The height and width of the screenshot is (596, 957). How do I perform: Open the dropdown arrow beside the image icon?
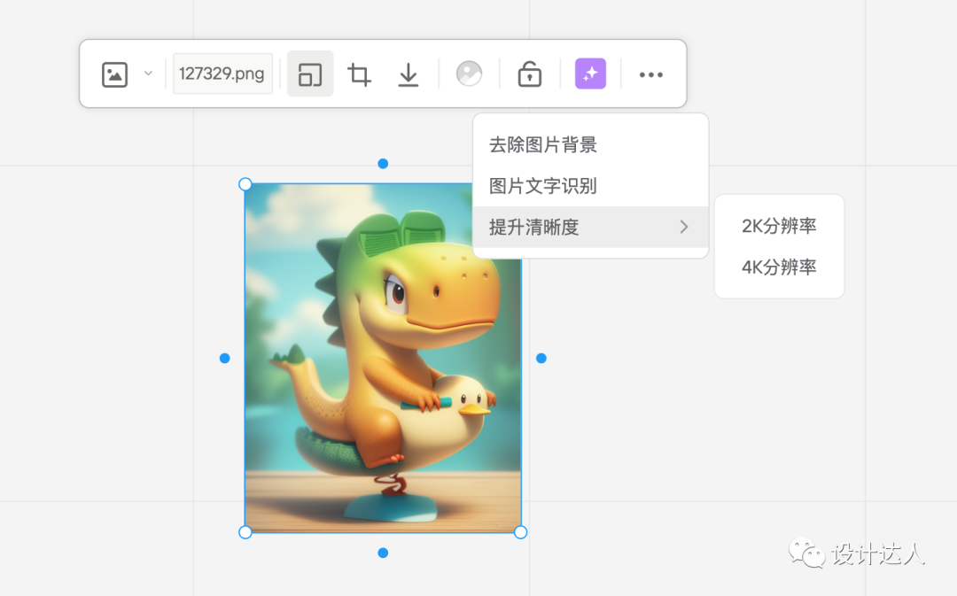tap(148, 74)
